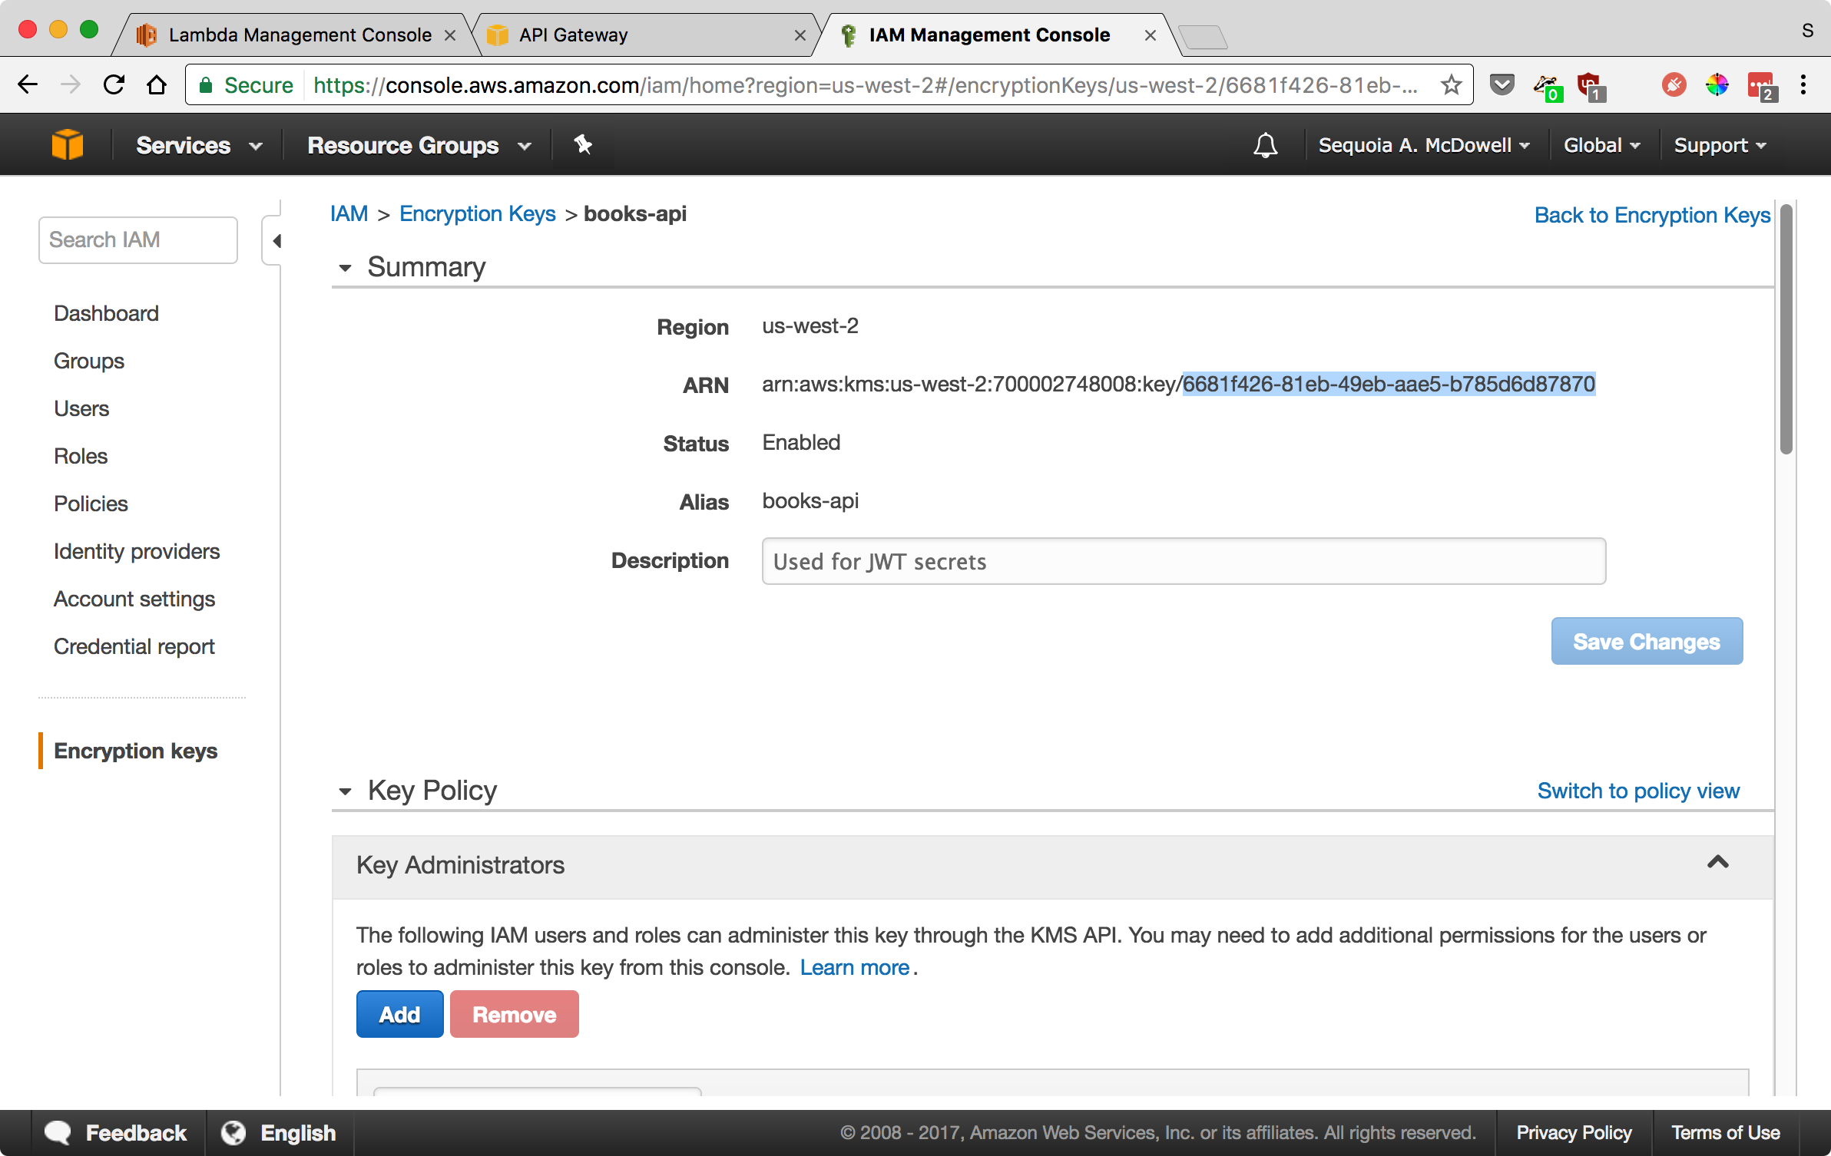Image resolution: width=1831 pixels, height=1156 pixels.
Task: Close the Lambda Management Console tab
Action: point(450,35)
